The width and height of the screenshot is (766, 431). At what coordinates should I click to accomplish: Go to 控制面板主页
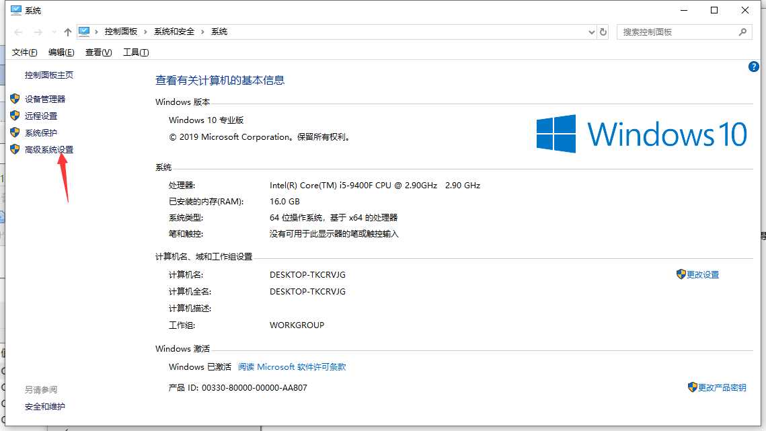click(49, 75)
